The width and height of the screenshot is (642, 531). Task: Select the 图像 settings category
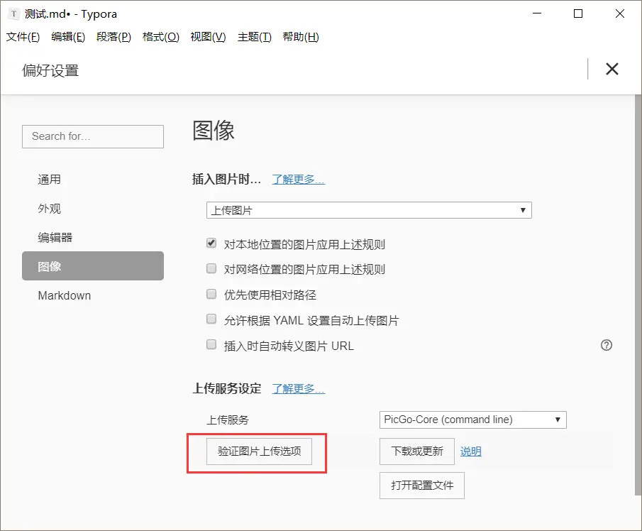click(x=93, y=266)
